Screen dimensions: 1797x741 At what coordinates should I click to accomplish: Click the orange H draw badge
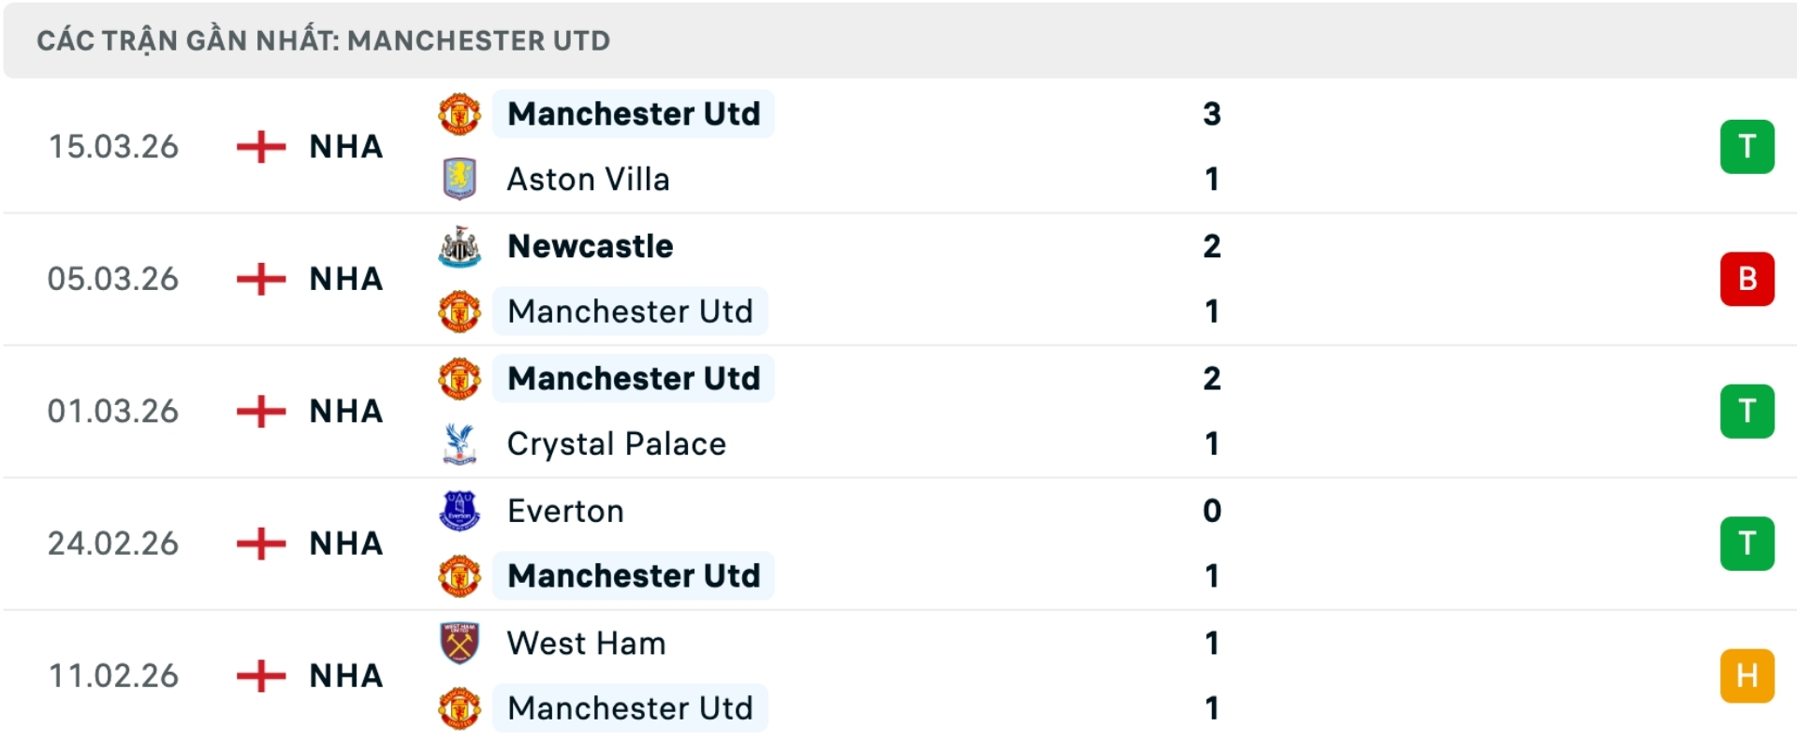tap(1746, 676)
